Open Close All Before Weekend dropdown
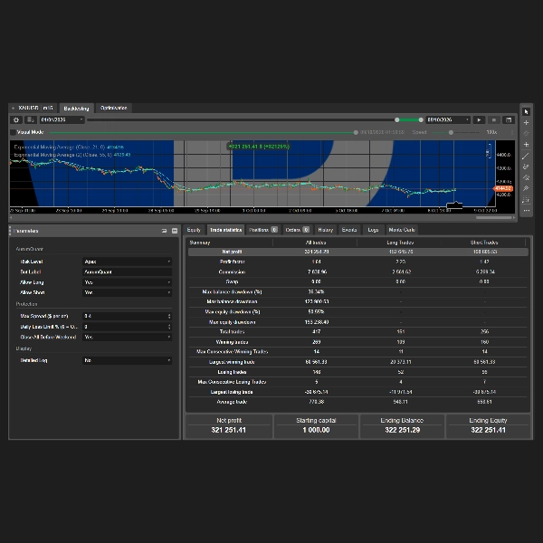This screenshot has width=543, height=543. coord(127,337)
